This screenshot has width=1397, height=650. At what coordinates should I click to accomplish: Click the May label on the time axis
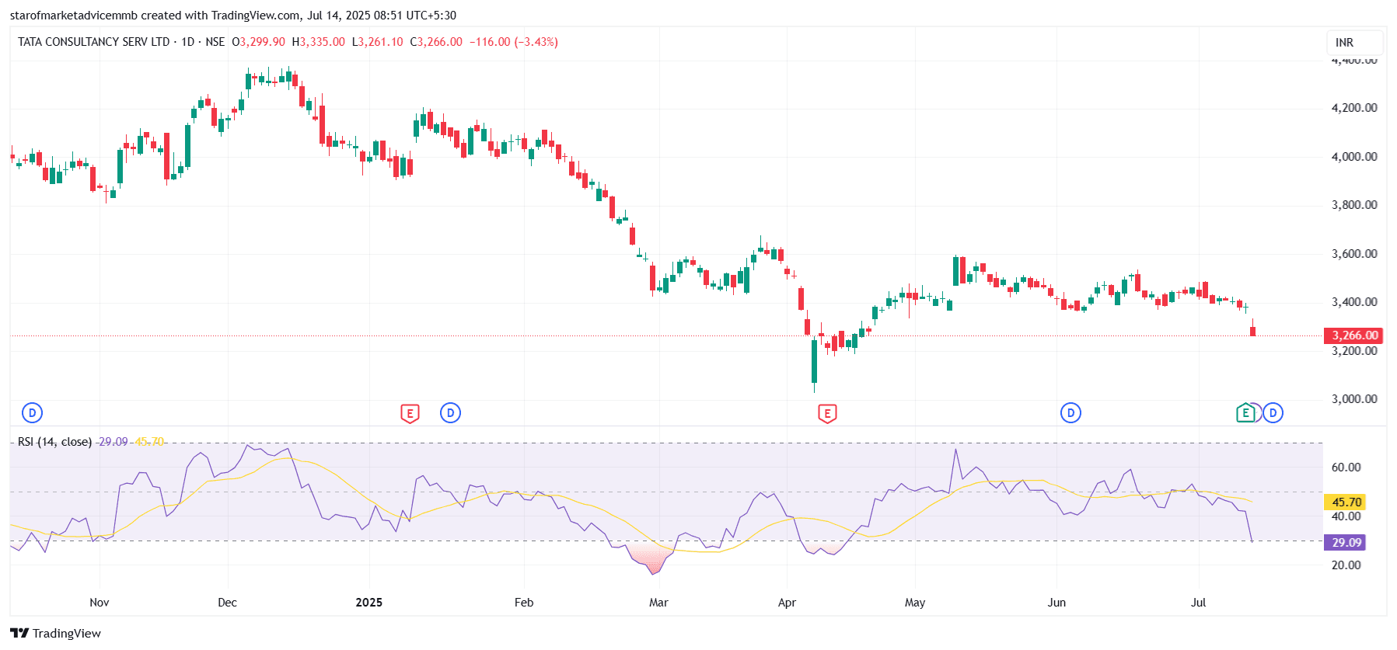915,603
